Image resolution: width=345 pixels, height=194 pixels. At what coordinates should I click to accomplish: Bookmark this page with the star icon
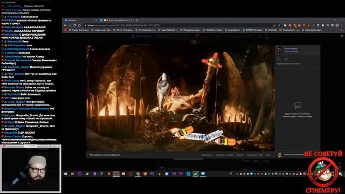coord(279,25)
